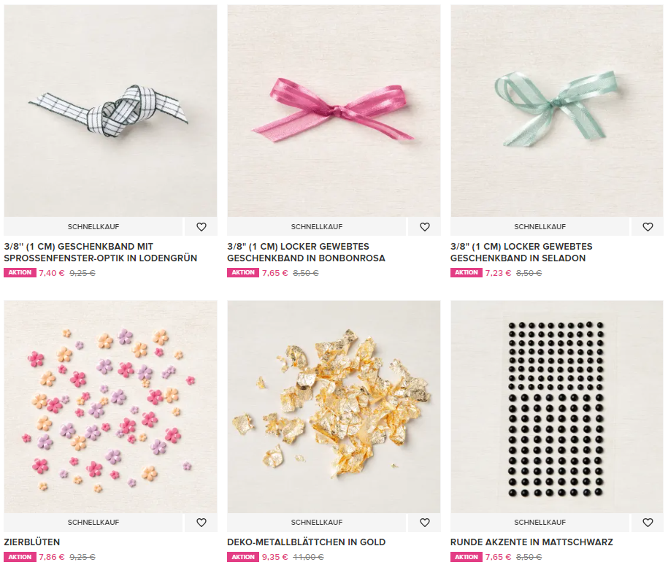Open Deko-Metallblättchen in Gold title link
The height and width of the screenshot is (573, 668).
point(306,542)
